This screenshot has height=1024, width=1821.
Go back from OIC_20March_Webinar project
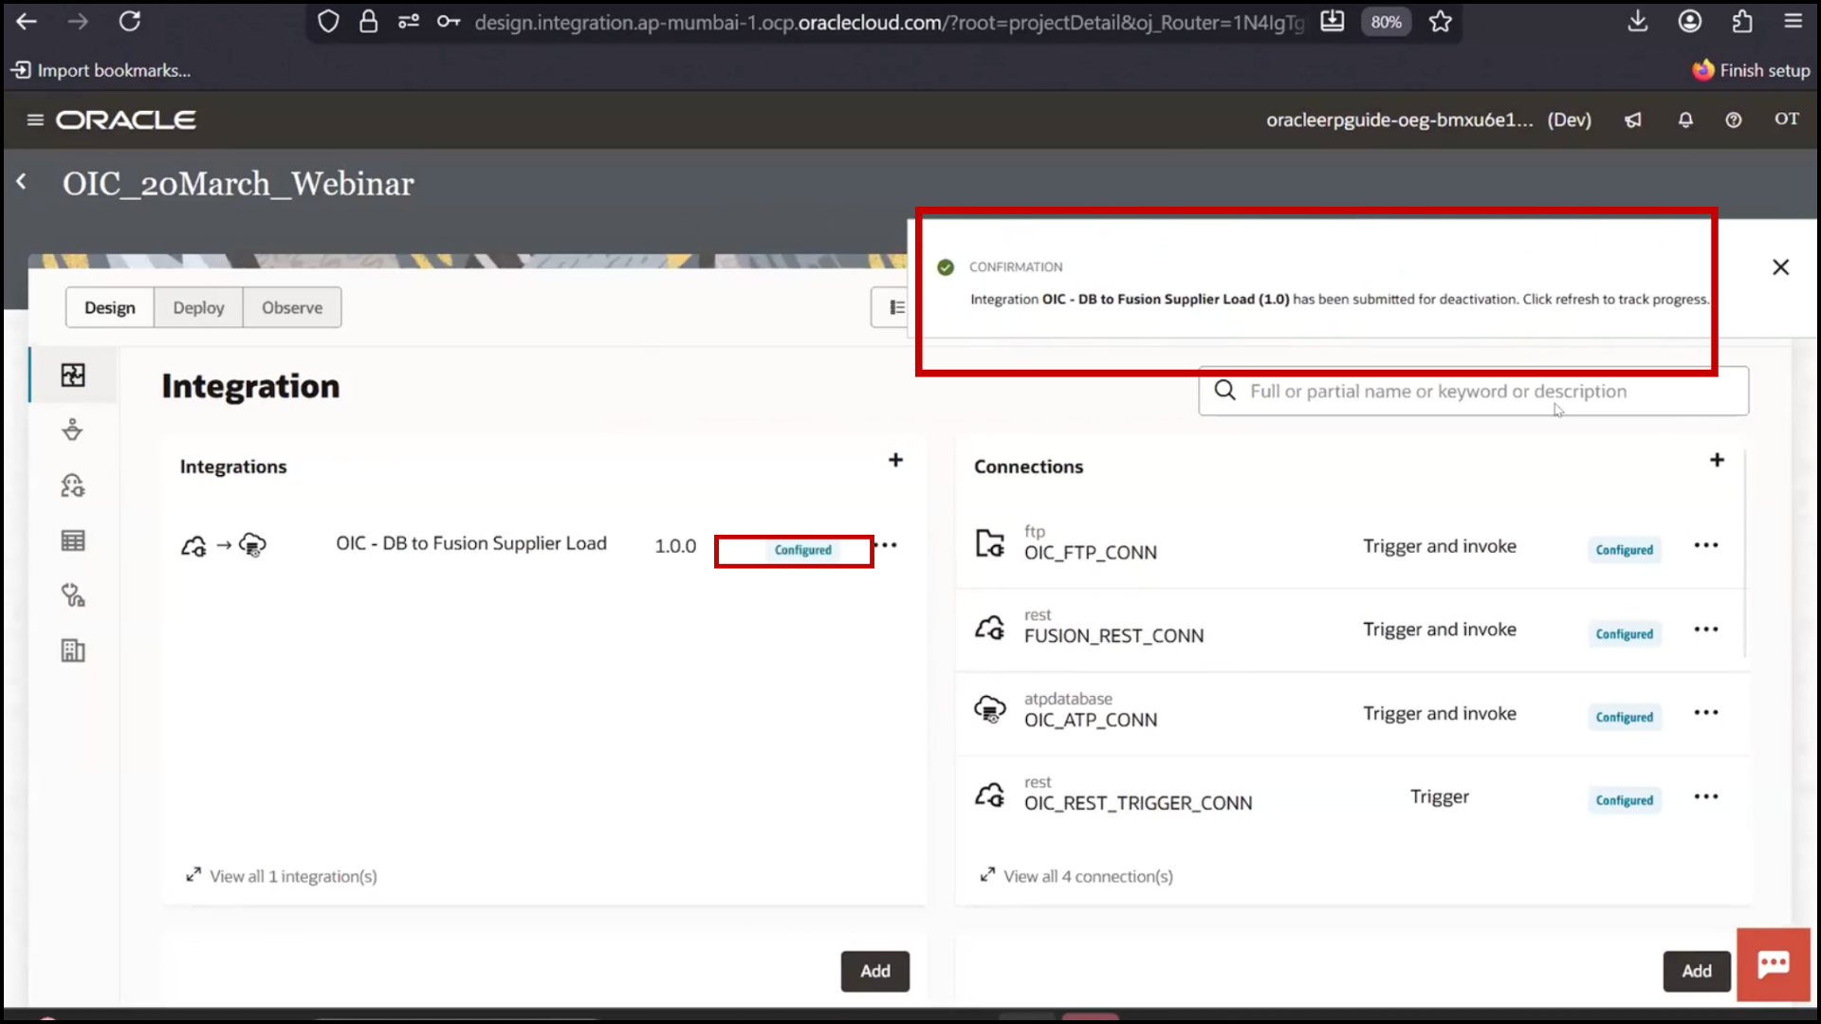pyautogui.click(x=22, y=181)
